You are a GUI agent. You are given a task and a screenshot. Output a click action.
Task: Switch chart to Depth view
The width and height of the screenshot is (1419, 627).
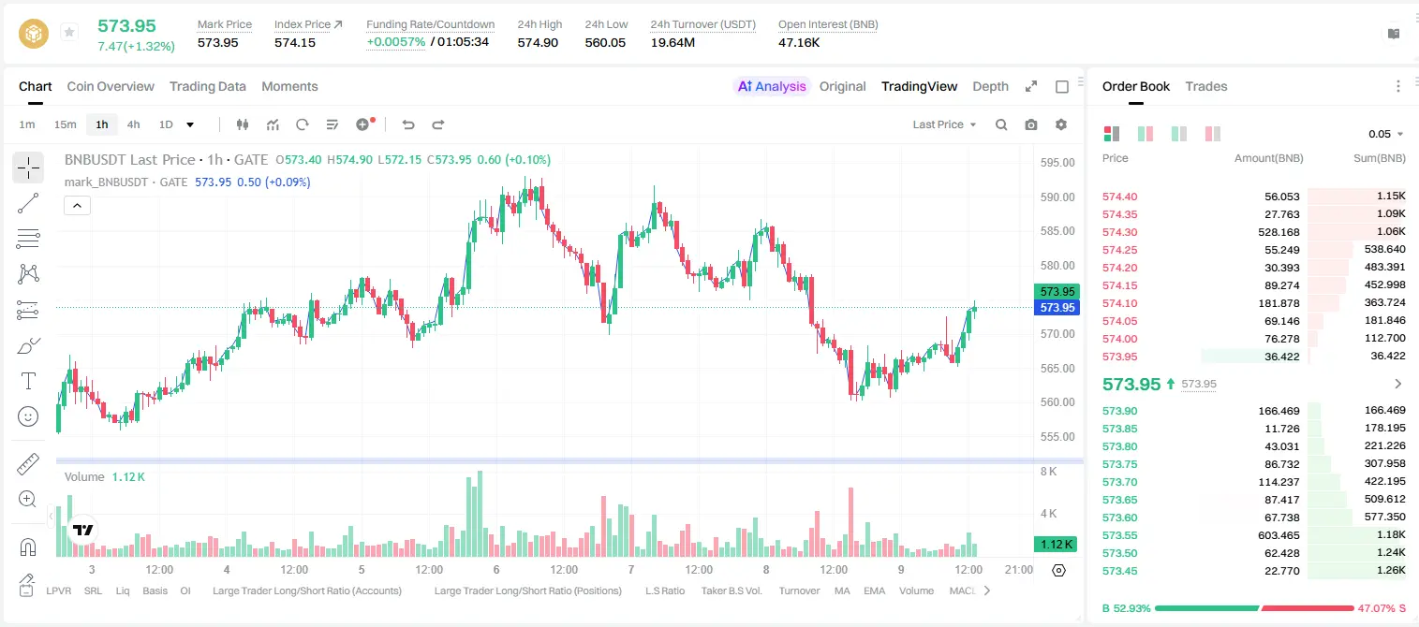pyautogui.click(x=990, y=86)
